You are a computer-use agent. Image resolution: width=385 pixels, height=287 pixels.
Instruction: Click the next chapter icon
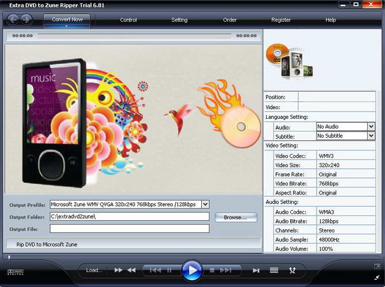pyautogui.click(x=226, y=270)
